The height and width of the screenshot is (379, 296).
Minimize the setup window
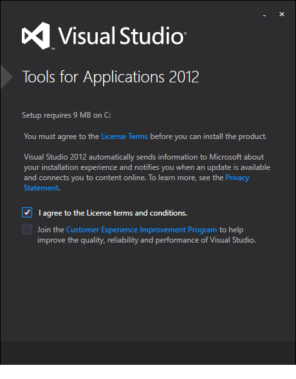click(264, 15)
